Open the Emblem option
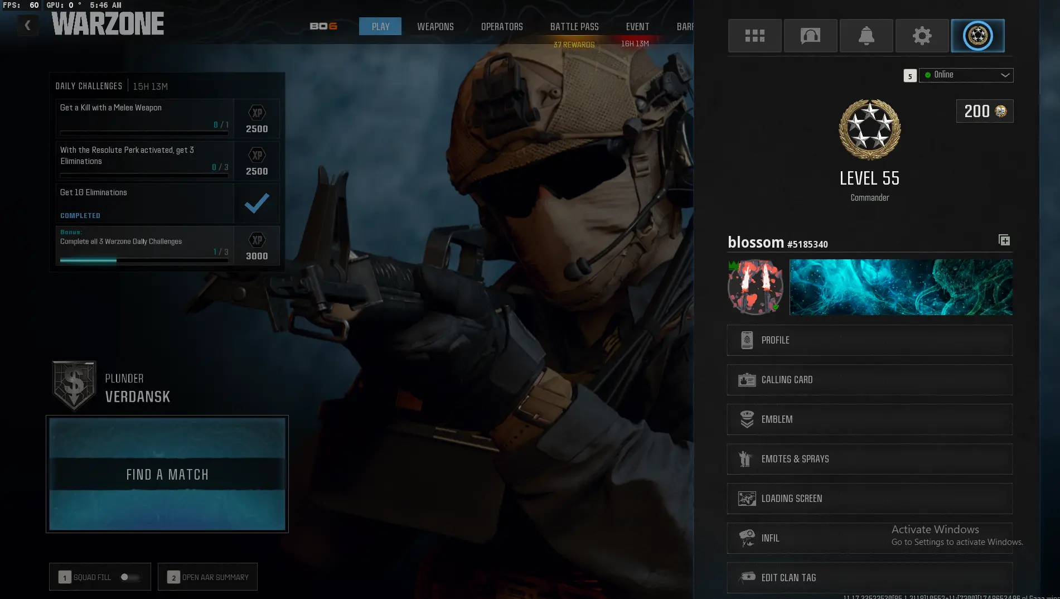 click(869, 419)
